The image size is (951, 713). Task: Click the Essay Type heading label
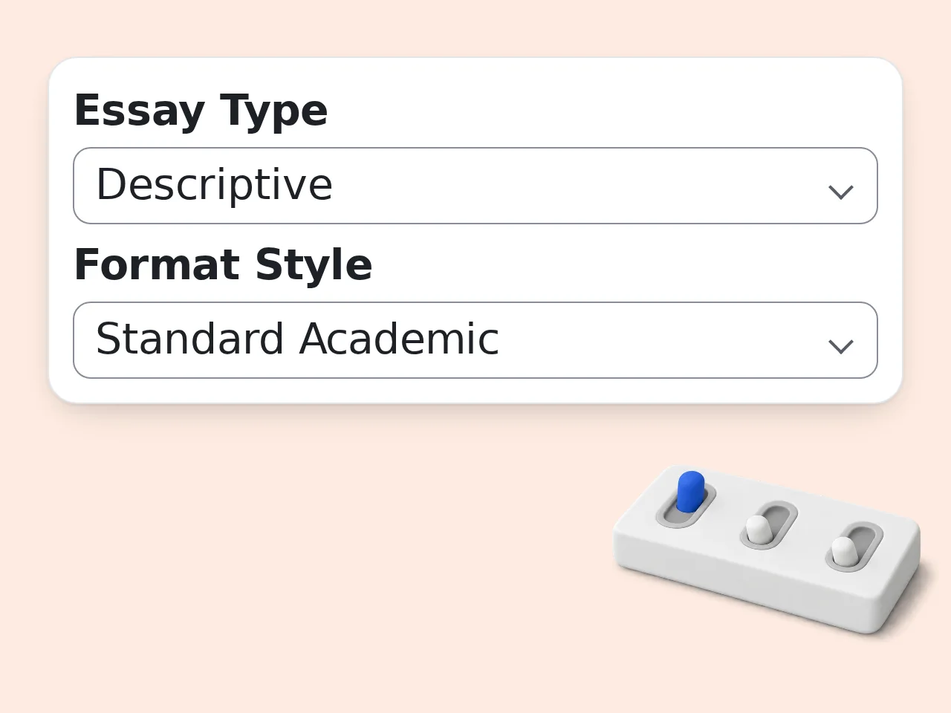coord(201,111)
